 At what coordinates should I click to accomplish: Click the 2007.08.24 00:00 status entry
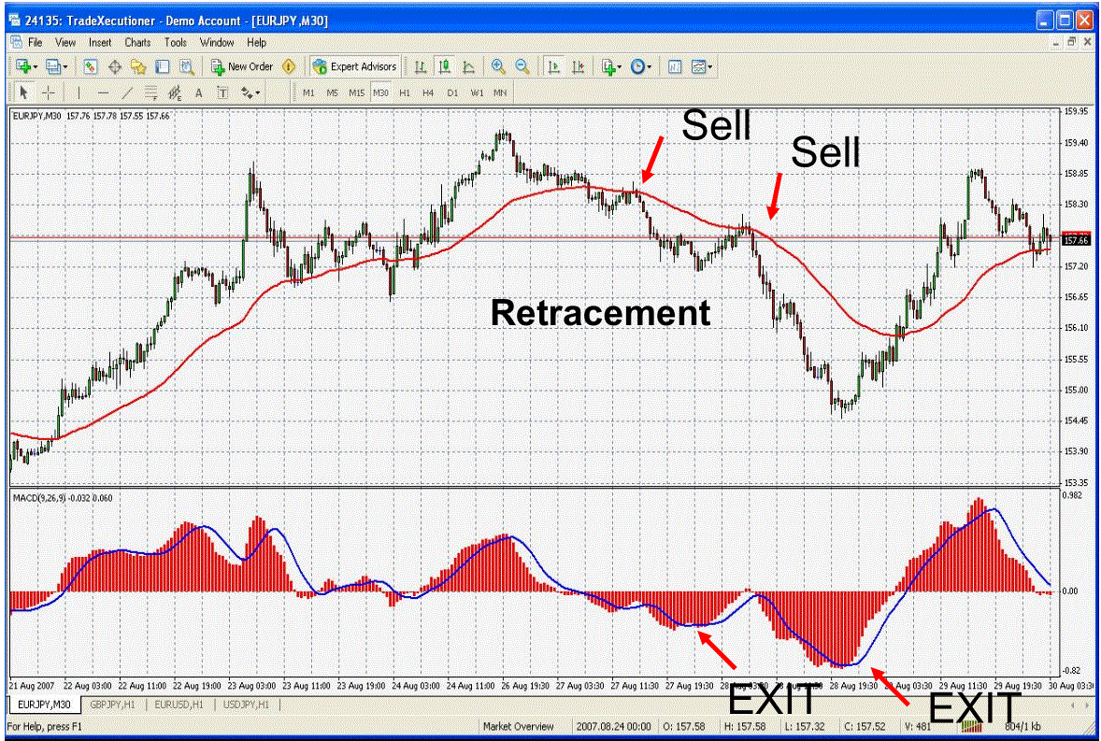614,726
